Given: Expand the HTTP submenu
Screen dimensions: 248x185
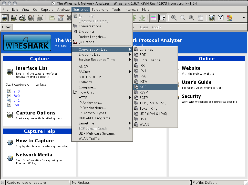Looking at the screenshot, I should coord(102,98).
